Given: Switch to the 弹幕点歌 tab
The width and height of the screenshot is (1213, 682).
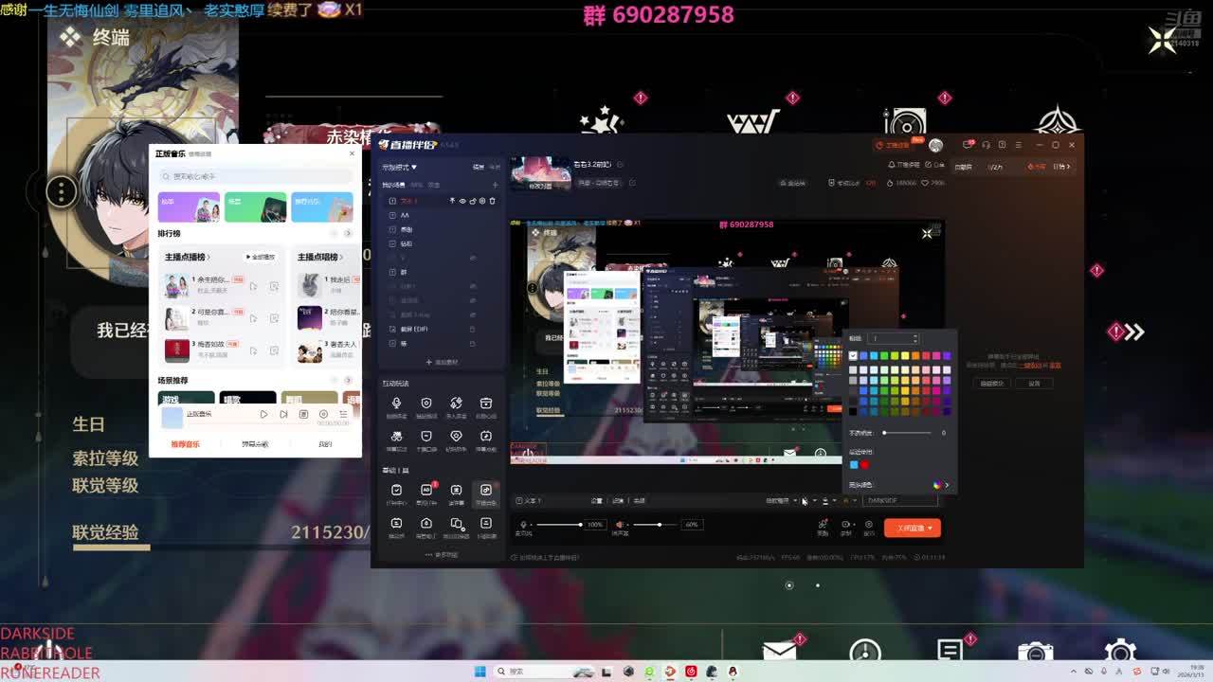Looking at the screenshot, I should (255, 444).
